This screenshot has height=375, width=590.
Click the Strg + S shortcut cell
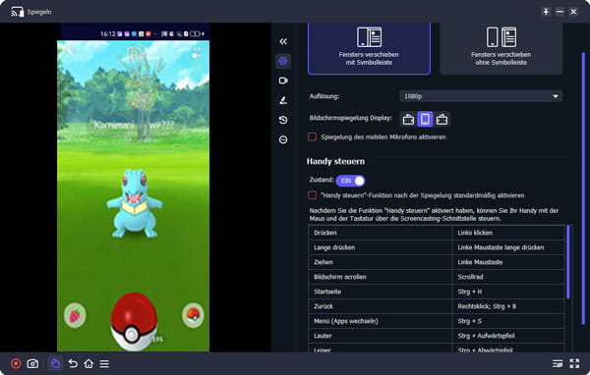coord(508,321)
